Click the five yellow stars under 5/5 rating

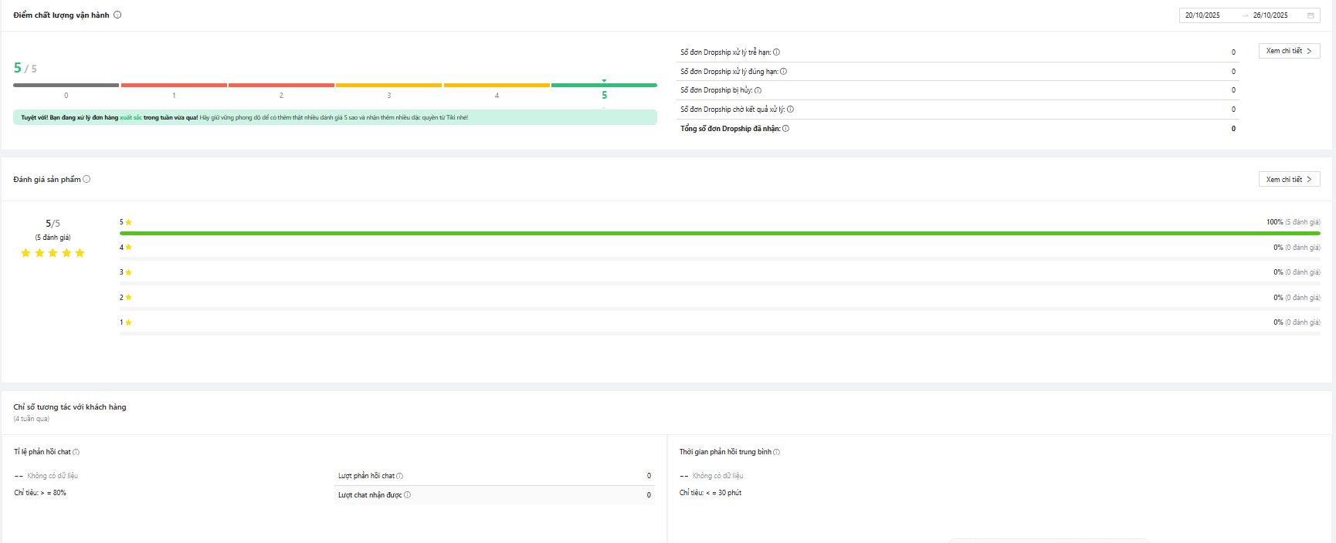(x=53, y=253)
